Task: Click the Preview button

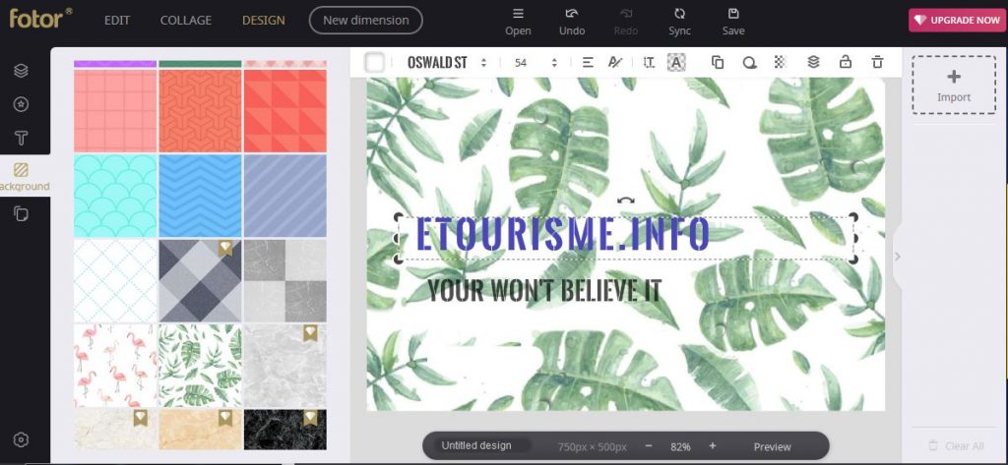Action: [772, 446]
